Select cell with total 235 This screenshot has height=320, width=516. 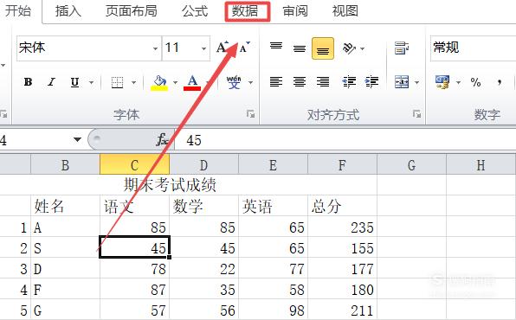[342, 227]
